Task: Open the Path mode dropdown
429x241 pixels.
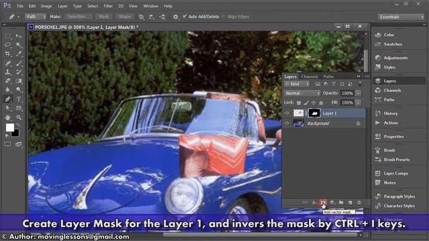Action: tap(36, 17)
